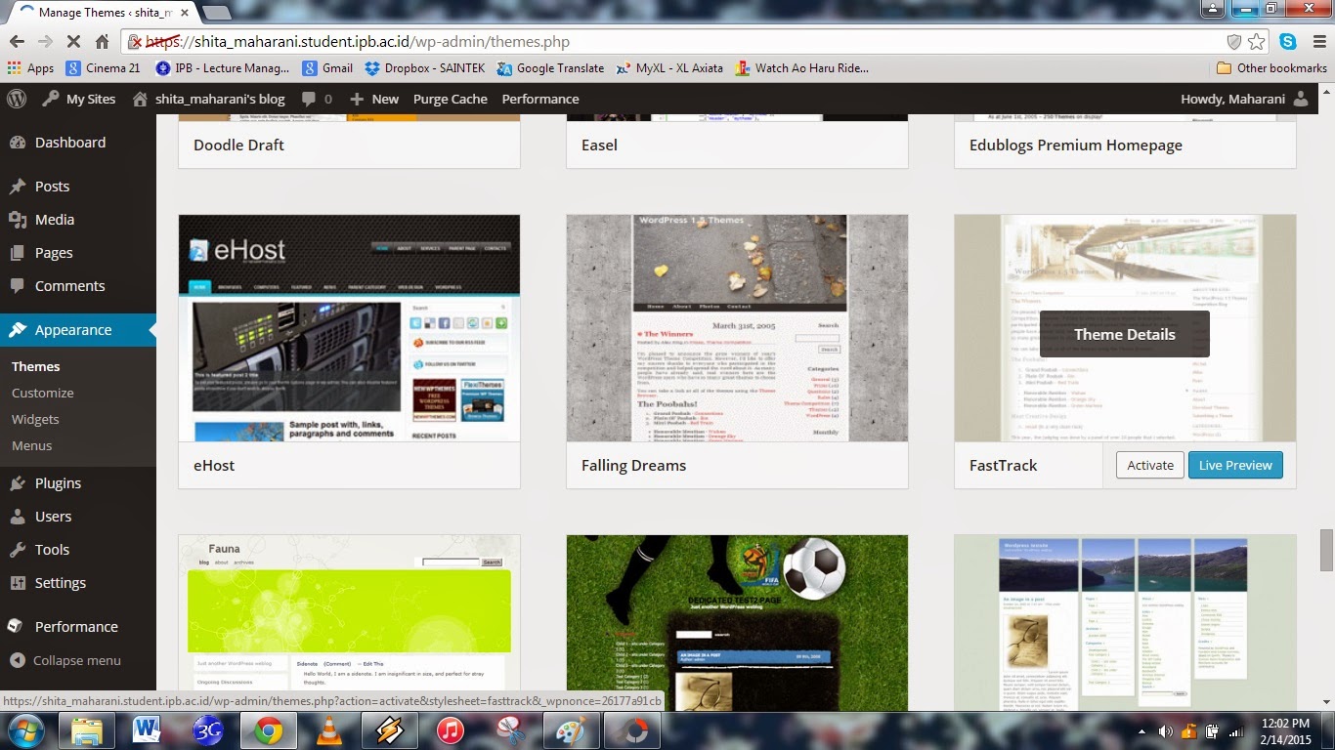Viewport: 1335px width, 750px height.
Task: Click the Plugins plug icon
Action: coord(17,483)
